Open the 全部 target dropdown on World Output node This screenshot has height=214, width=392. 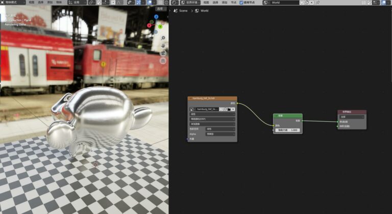coord(352,117)
